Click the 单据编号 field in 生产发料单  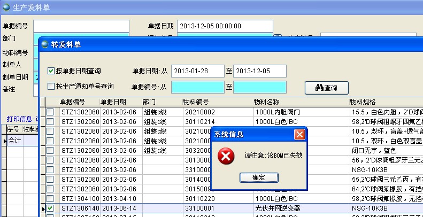tap(81, 26)
